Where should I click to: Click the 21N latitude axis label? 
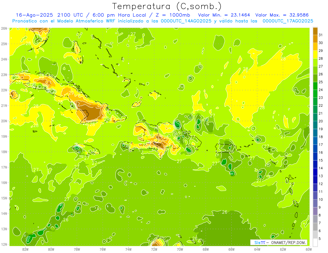tap(4, 105)
